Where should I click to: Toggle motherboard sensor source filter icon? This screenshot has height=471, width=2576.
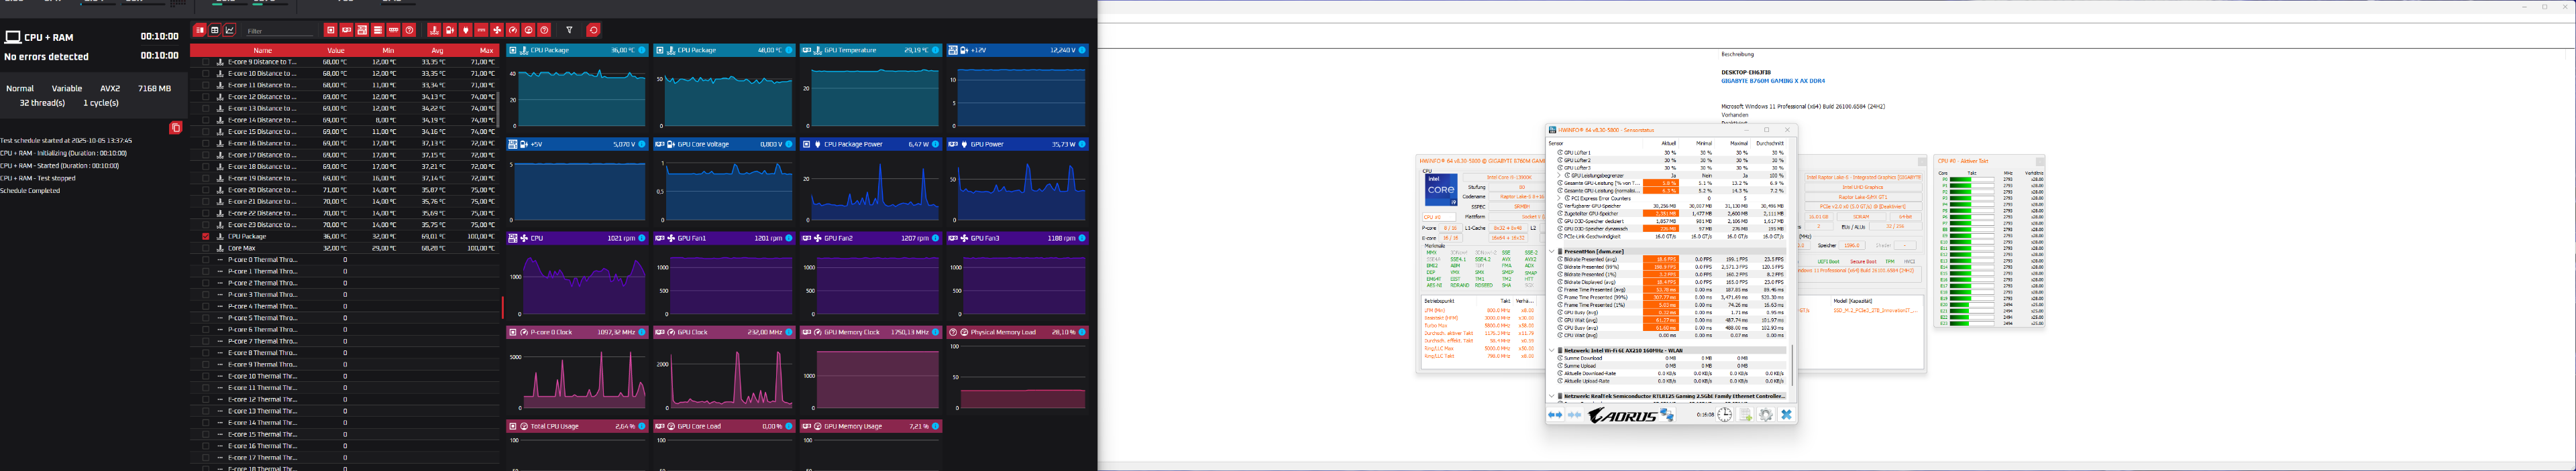click(362, 30)
